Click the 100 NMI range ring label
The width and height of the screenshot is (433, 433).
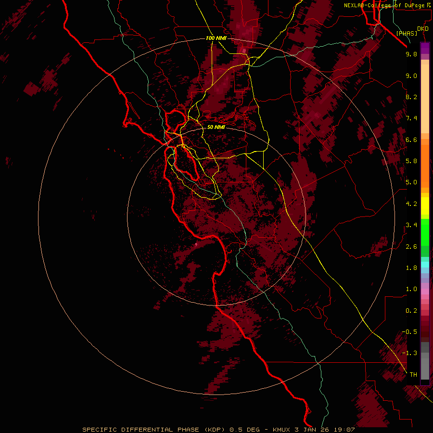click(216, 38)
